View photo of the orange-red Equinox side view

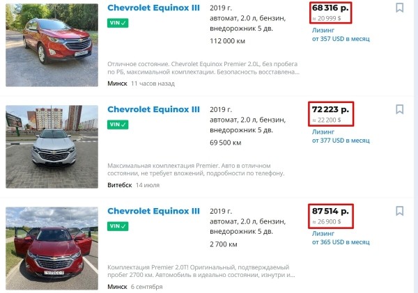click(52, 45)
